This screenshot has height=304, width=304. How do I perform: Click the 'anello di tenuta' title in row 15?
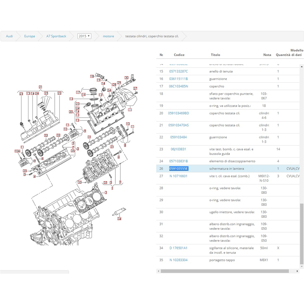click(x=221, y=71)
